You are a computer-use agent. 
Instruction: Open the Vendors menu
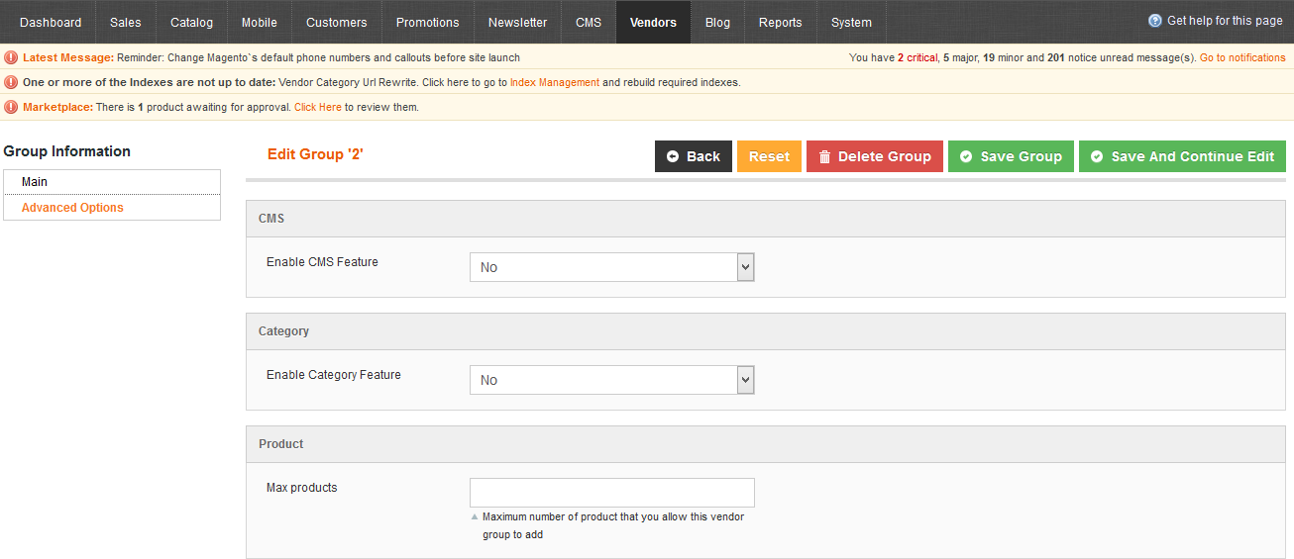click(653, 22)
